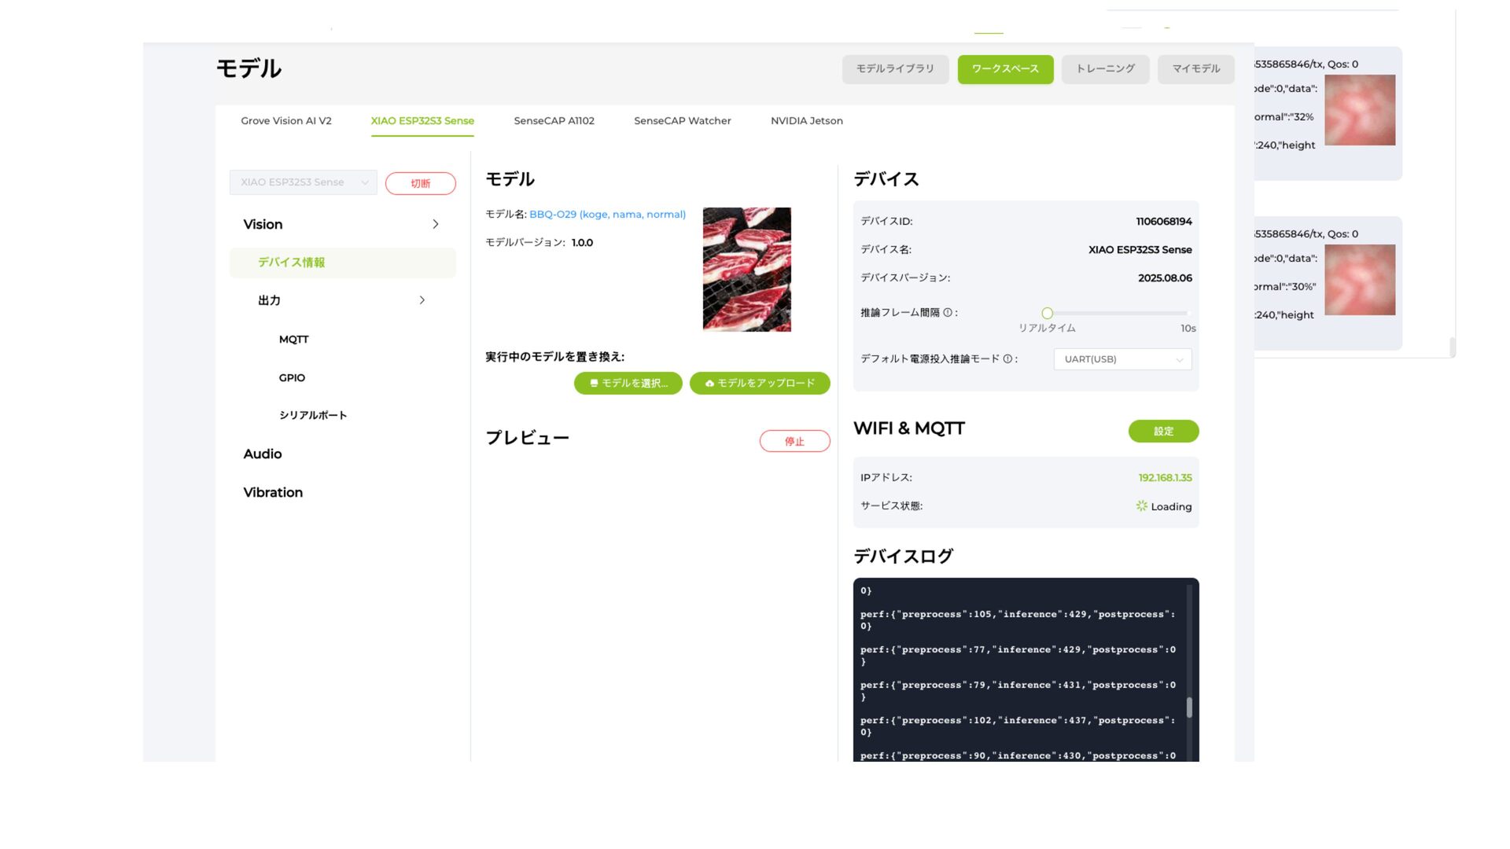1510x849 pixels.
Task: Click info icon beside 推論フレーム間隔
Action: pos(948,313)
